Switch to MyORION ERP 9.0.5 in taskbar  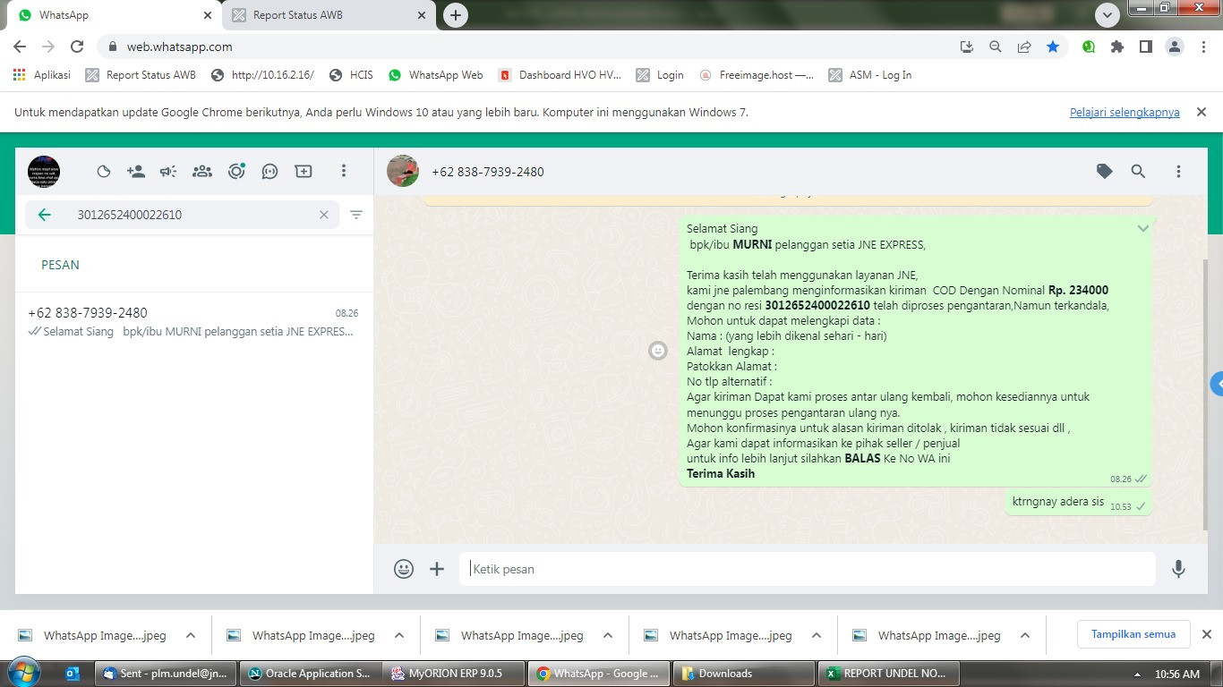455,674
